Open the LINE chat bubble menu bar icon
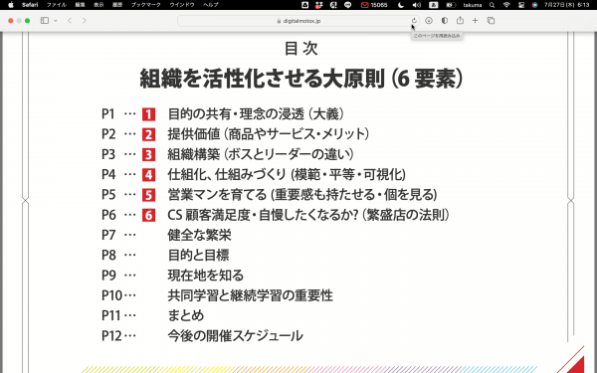The image size is (597, 373). pyautogui.click(x=347, y=5)
